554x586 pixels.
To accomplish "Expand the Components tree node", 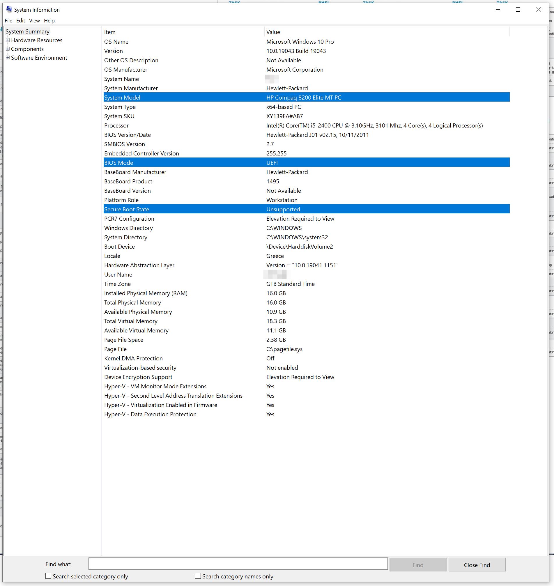I will coord(7,49).
